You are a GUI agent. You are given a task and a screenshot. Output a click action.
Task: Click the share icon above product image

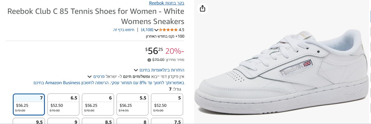202,8
